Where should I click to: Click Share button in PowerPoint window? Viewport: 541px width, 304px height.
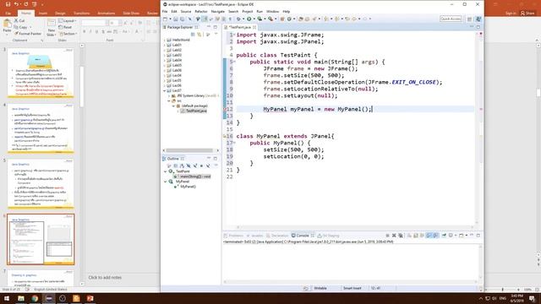527,14
